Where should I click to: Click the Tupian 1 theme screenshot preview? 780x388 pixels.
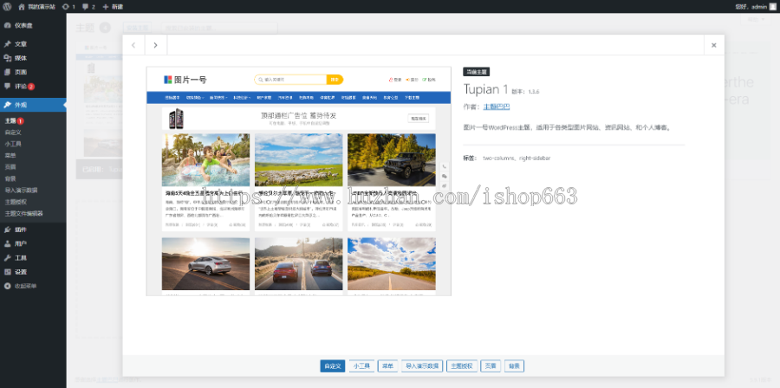(298, 181)
